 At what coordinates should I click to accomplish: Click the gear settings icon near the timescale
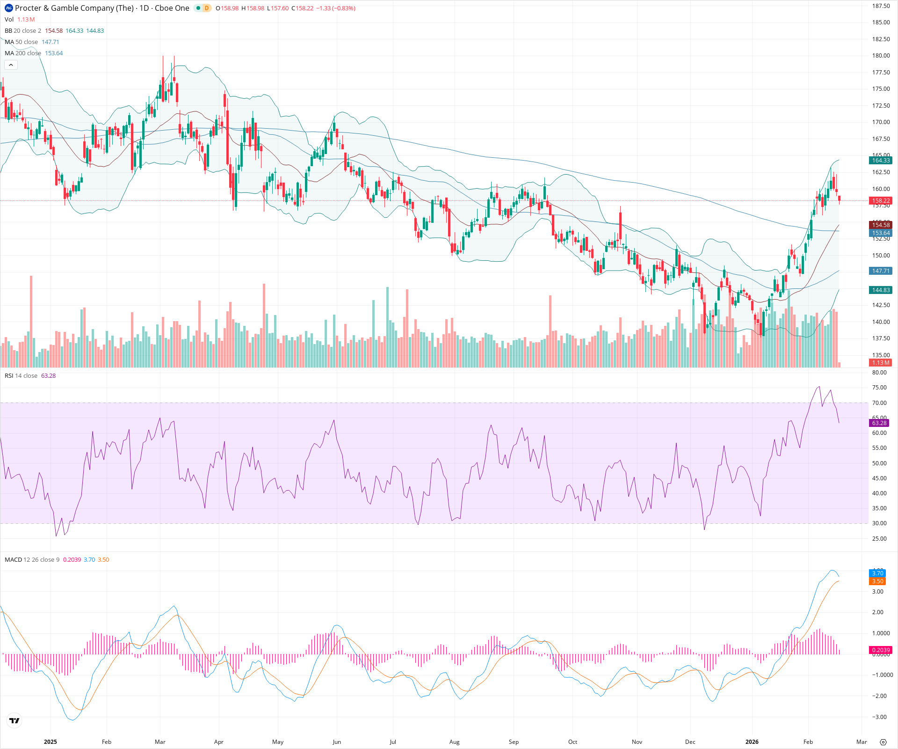click(x=884, y=742)
